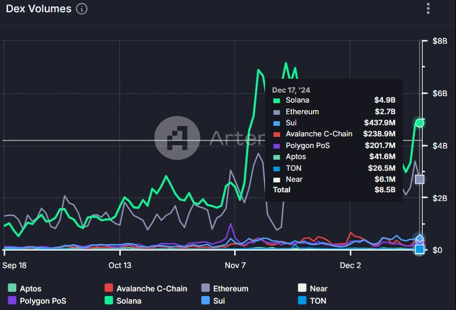Click the $0 y-axis label
The image size is (456, 310).
(437, 250)
